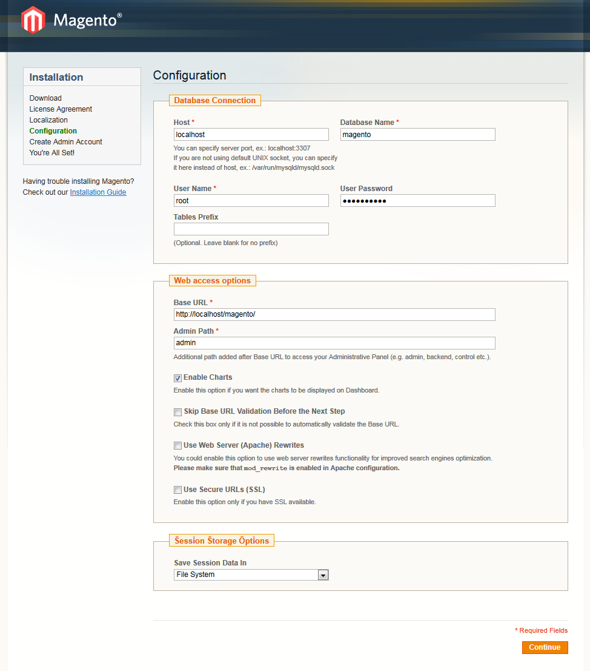
Task: Click the Skip Base URL Validation label
Action: (265, 411)
